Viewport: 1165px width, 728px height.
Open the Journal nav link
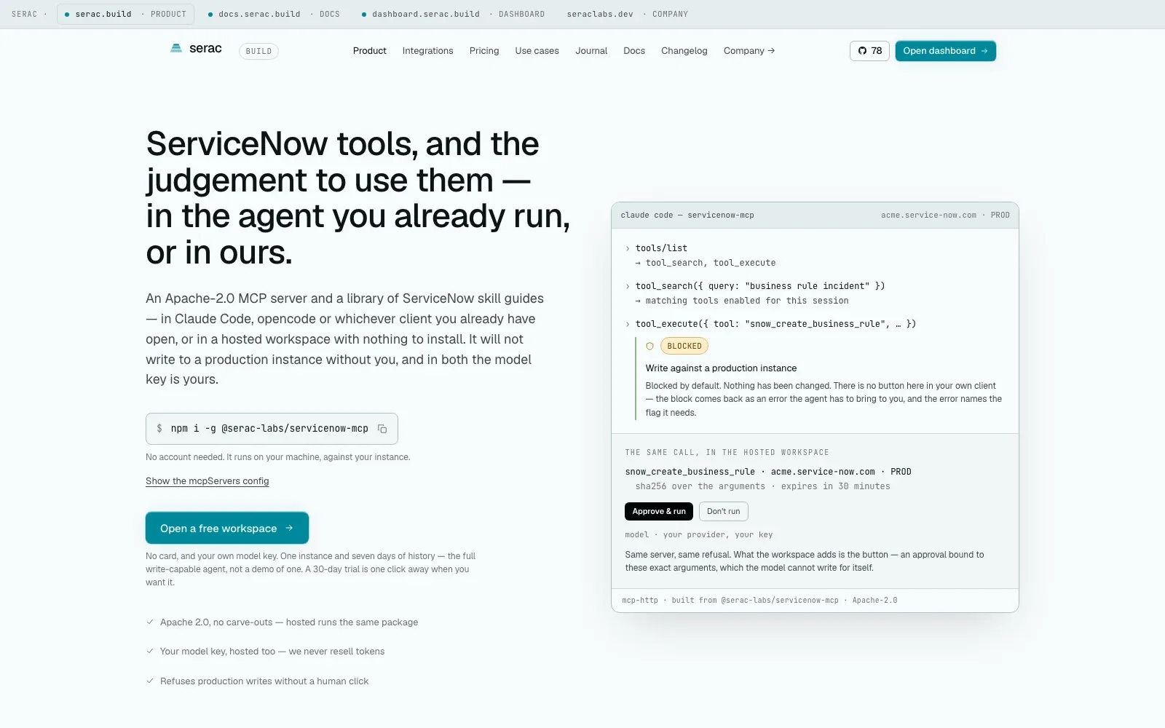591,51
